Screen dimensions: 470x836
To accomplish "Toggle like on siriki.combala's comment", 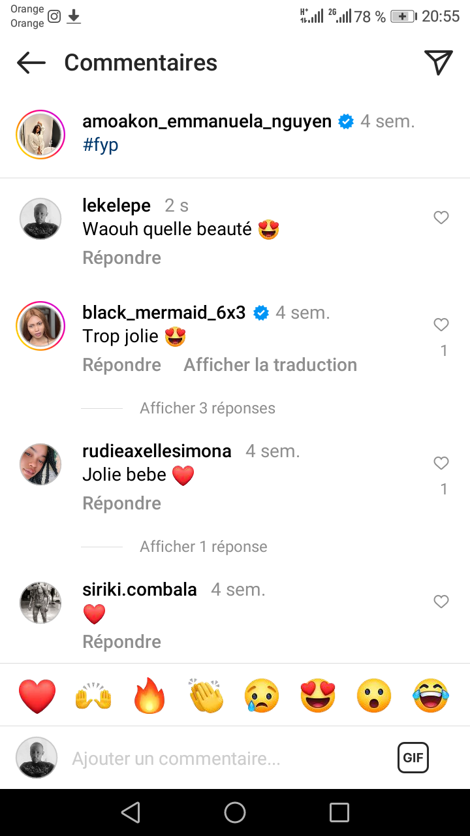I will click(441, 602).
